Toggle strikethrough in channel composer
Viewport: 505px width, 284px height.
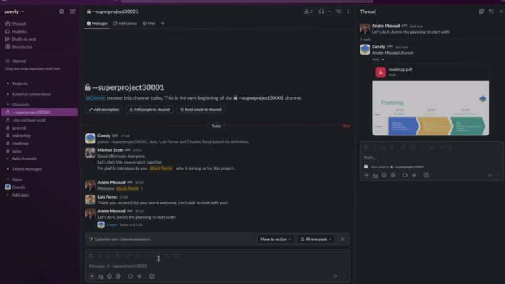(x=118, y=255)
